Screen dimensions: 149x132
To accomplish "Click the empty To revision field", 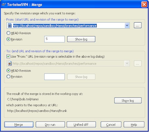I will (55, 77).
